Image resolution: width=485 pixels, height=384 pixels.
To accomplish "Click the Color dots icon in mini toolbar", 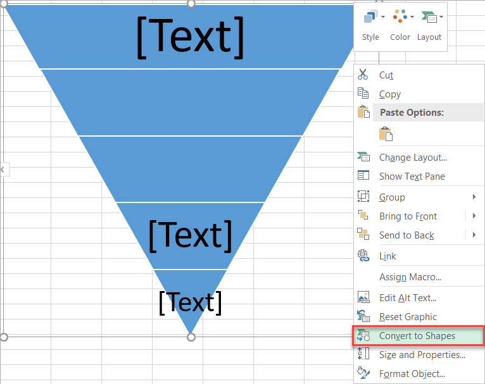I will pyautogui.click(x=400, y=16).
